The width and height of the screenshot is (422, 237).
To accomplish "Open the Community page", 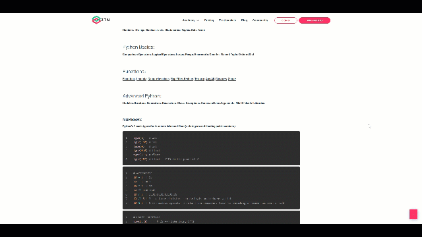I will point(260,20).
